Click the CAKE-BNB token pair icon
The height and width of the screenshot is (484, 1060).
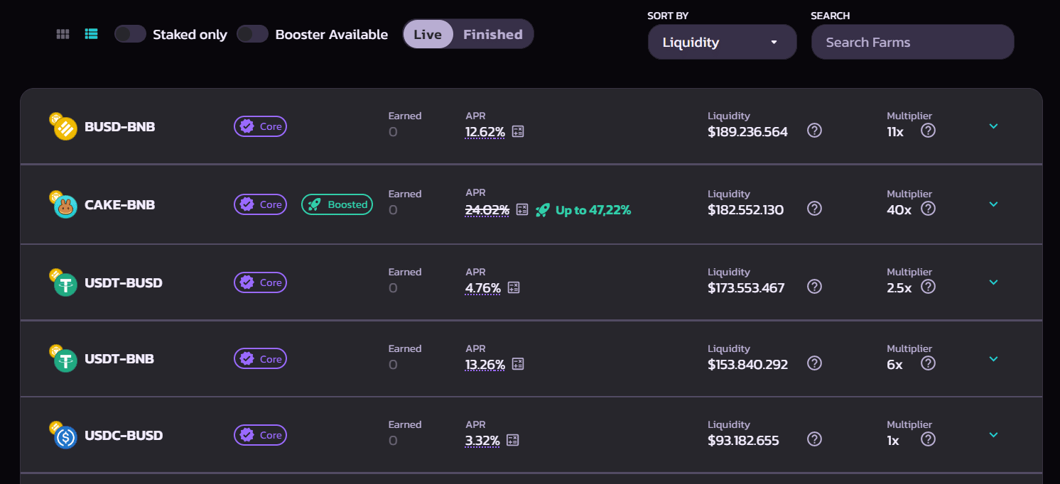point(63,205)
